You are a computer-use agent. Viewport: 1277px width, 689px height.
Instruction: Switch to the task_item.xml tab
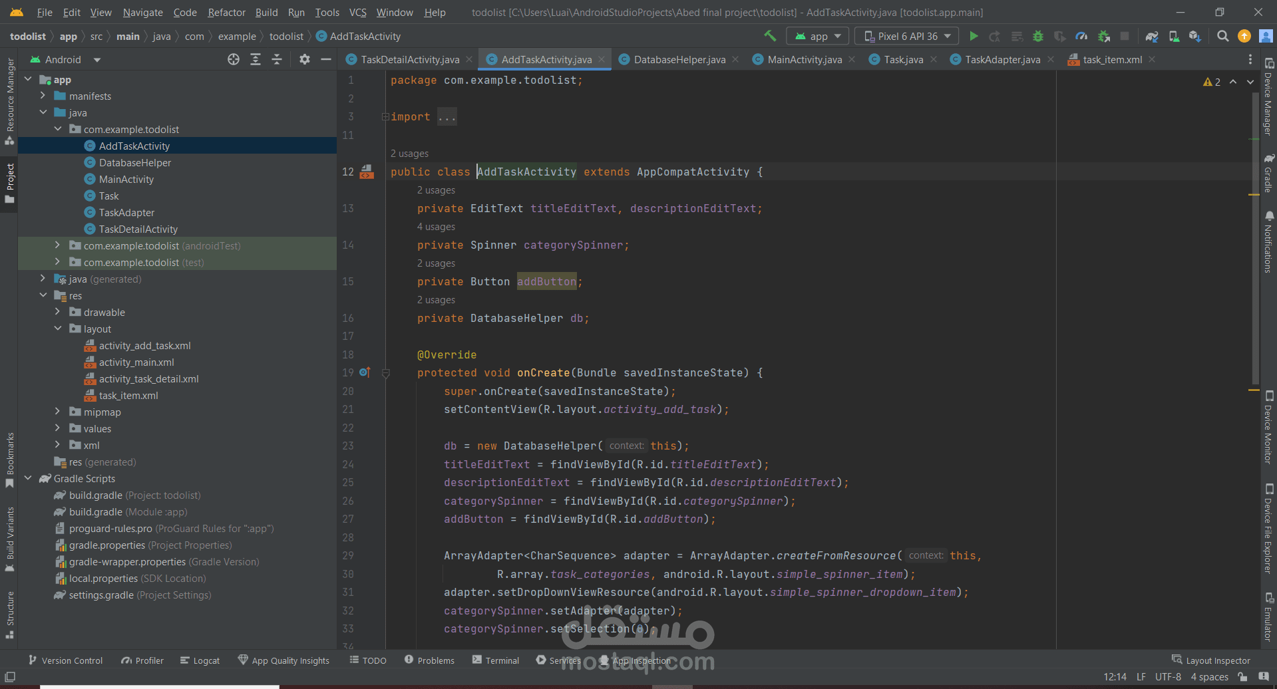point(1112,59)
